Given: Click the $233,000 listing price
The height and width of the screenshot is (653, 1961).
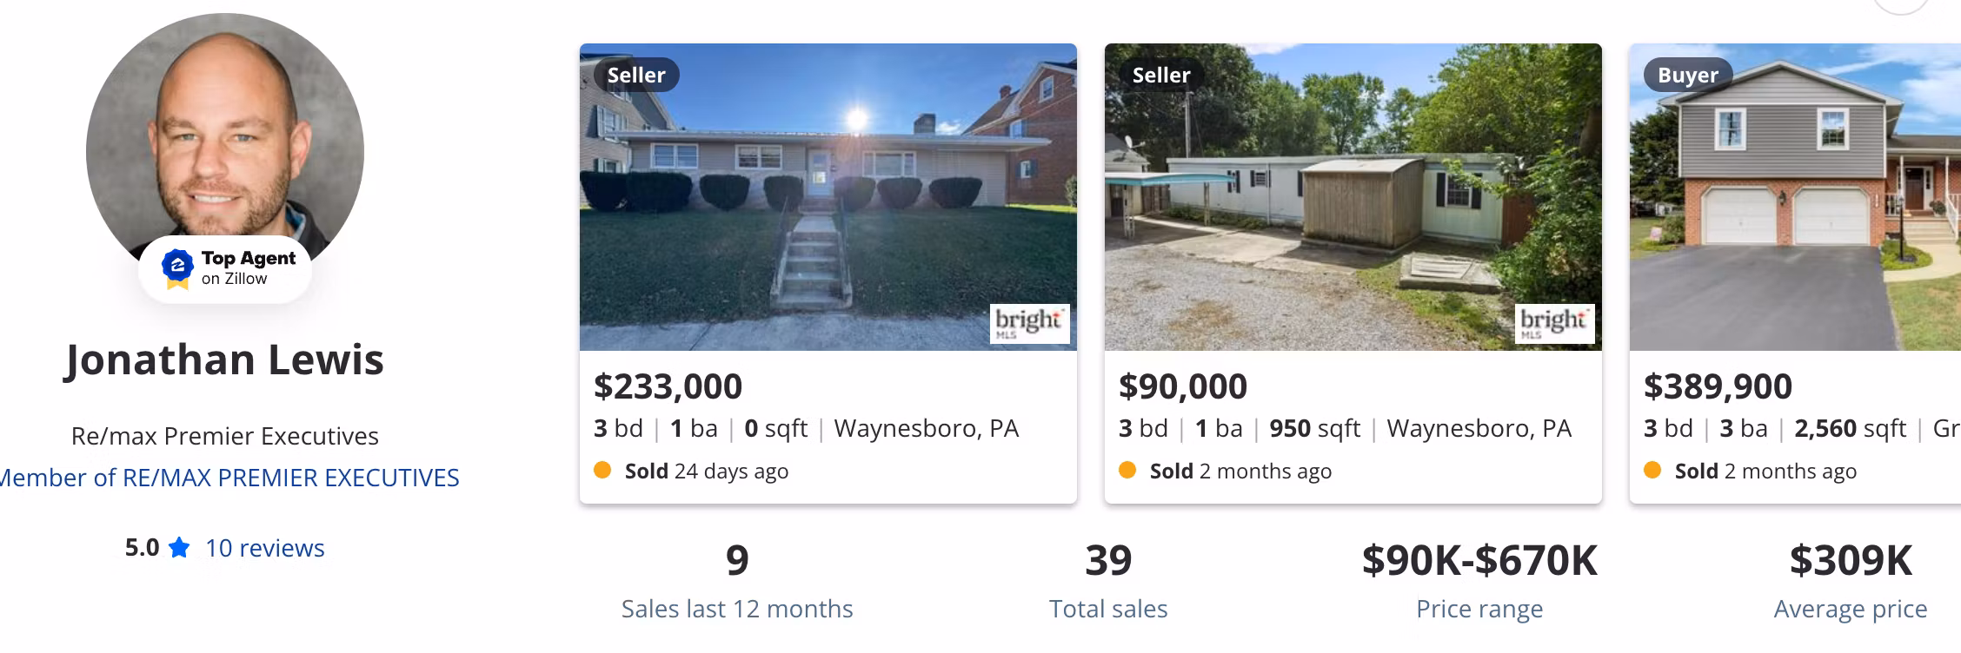Looking at the screenshot, I should (668, 386).
